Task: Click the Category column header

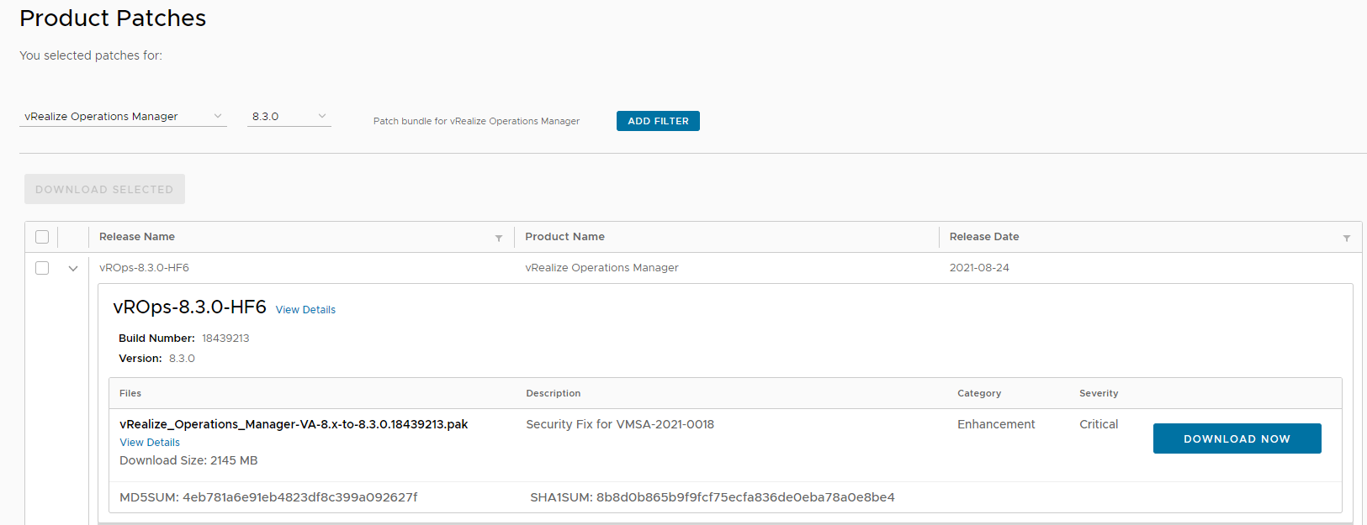Action: (x=979, y=393)
